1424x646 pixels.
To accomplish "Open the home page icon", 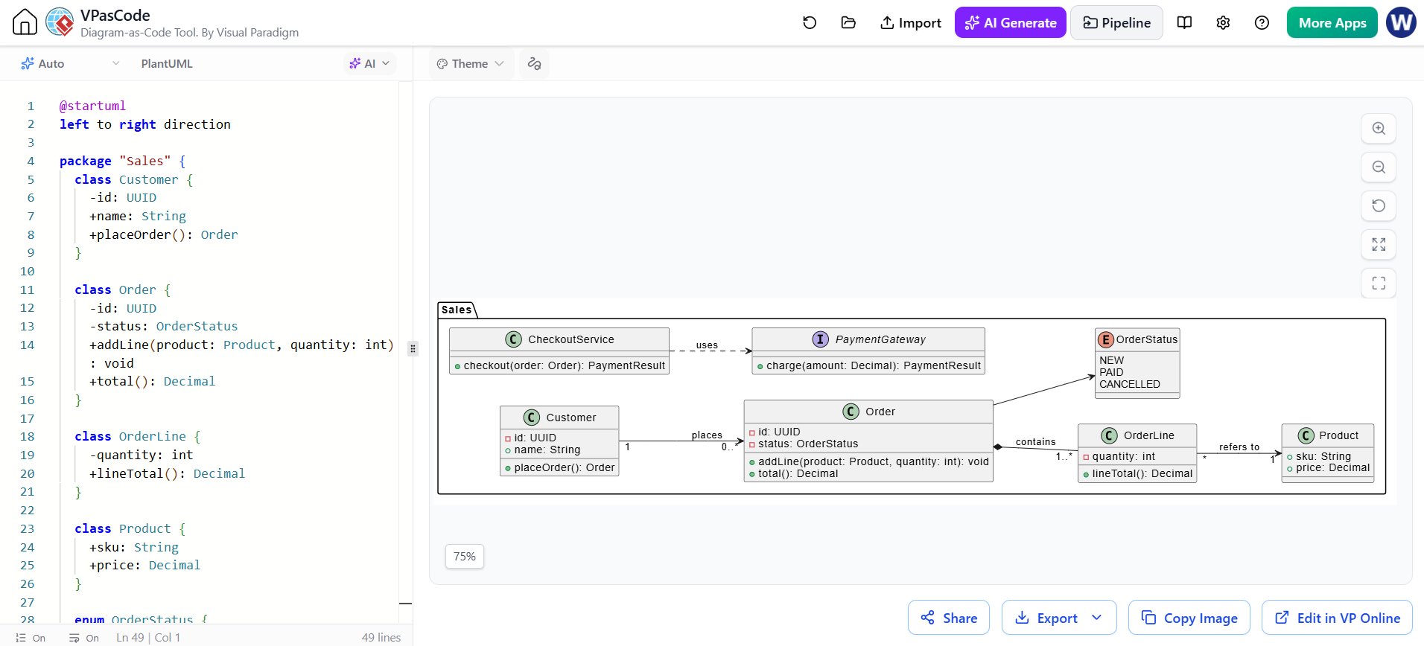I will click(x=25, y=22).
